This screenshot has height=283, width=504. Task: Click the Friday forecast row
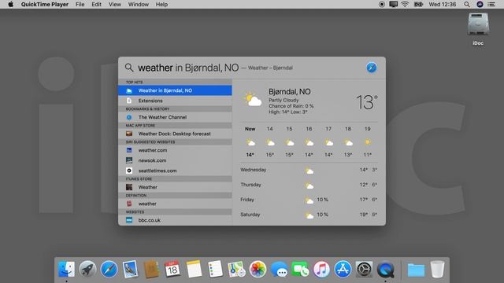(x=309, y=200)
